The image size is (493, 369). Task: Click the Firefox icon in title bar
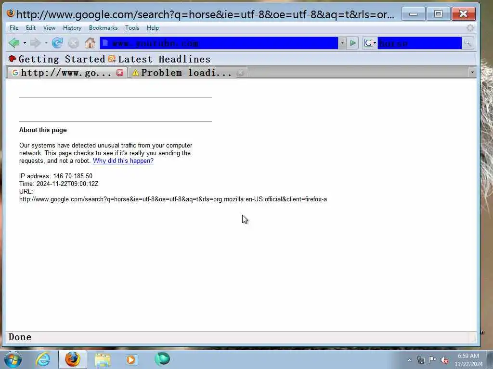pos(11,13)
